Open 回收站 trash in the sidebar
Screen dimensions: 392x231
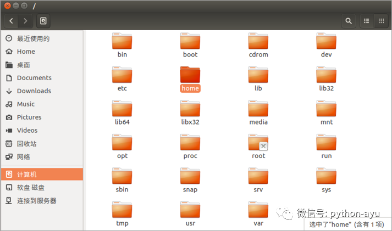(x=42, y=143)
